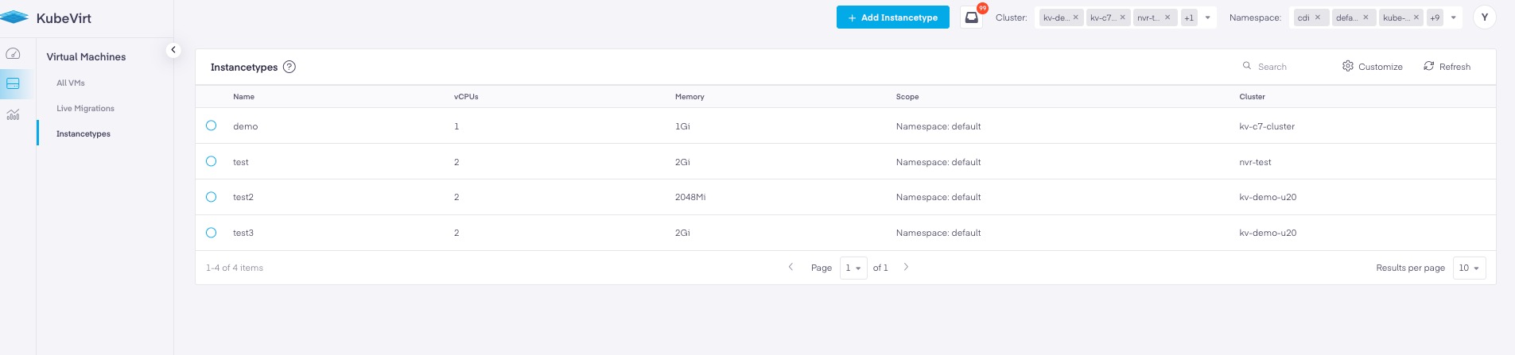Select the test2 instancetype radio button
Screen dimensions: 1515x355
[212, 197]
